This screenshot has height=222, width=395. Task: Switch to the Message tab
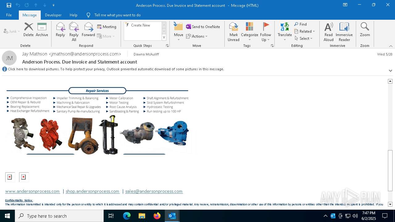click(30, 15)
